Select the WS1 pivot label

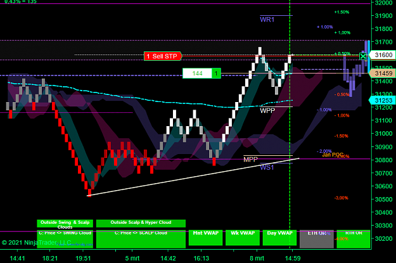click(267, 167)
